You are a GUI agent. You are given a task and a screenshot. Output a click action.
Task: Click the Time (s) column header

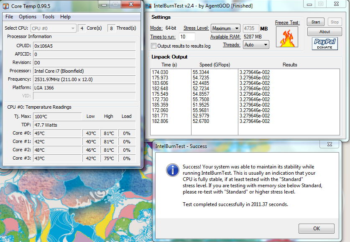tap(169, 65)
